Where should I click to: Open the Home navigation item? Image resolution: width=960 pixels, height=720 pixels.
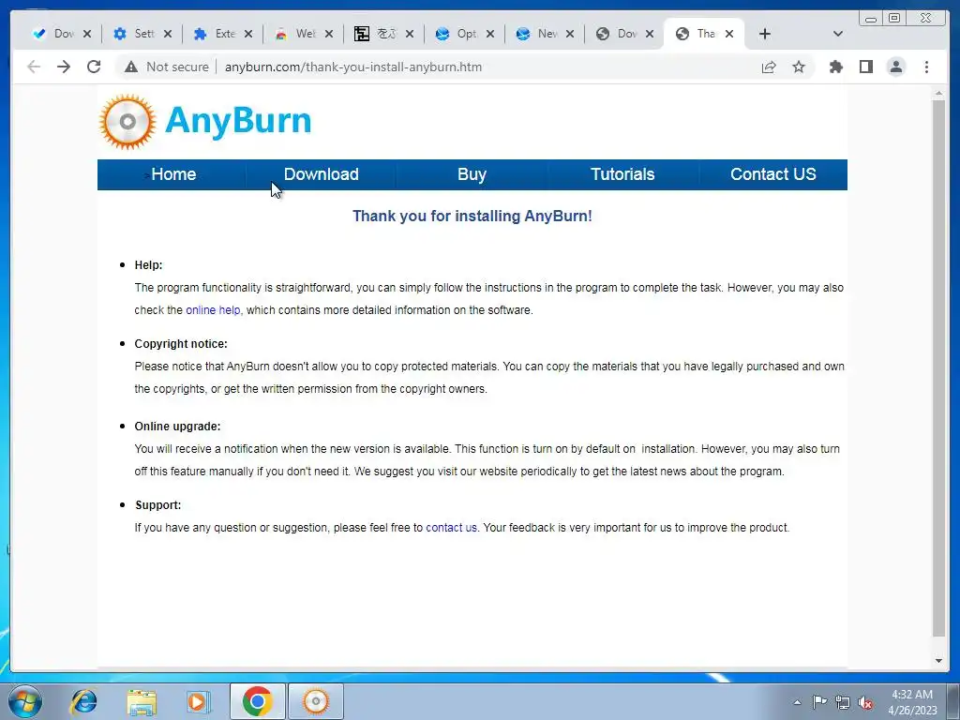[173, 174]
